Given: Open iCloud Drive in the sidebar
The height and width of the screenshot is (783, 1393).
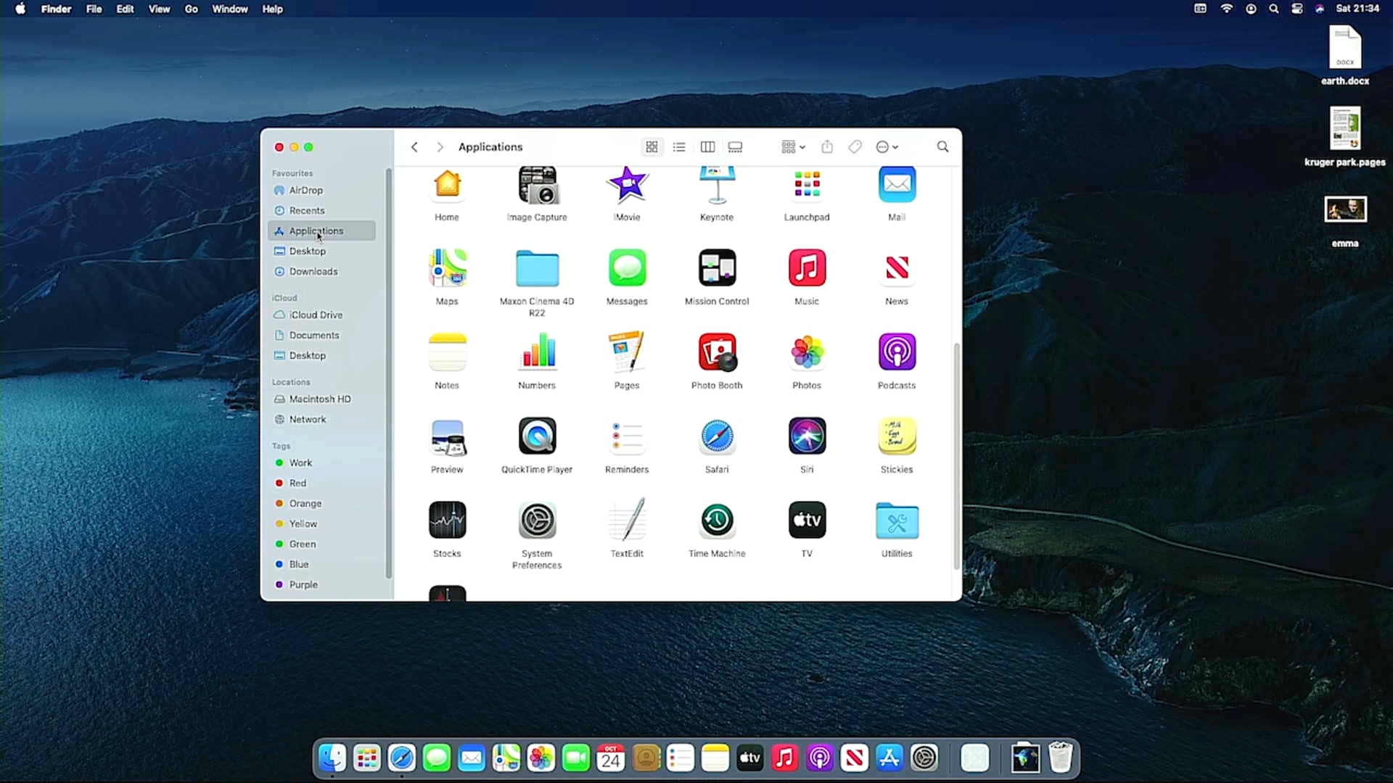Looking at the screenshot, I should [322, 315].
